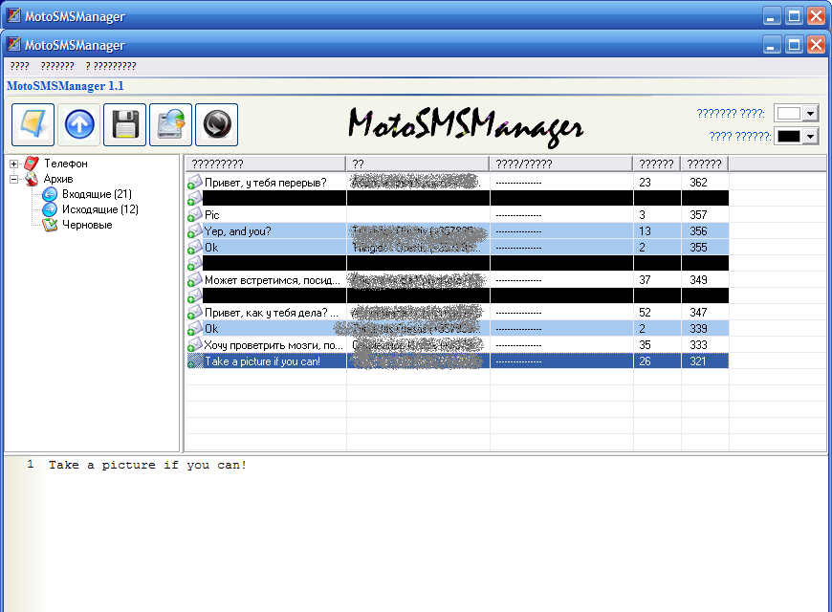Click envelope icon of 'Может встретимся' row
The height and width of the screenshot is (612, 832).
pos(195,280)
